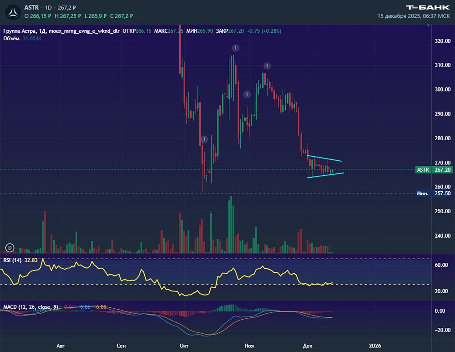455x352 pixels.
Task: Click the MACD axis '−20.00' label
Action: 443,330
